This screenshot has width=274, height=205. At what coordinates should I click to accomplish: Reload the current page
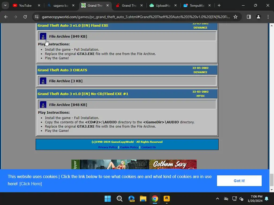coord(25,17)
